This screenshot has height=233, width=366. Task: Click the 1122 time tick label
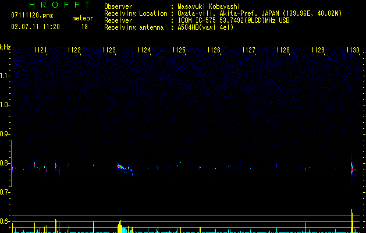click(x=74, y=50)
